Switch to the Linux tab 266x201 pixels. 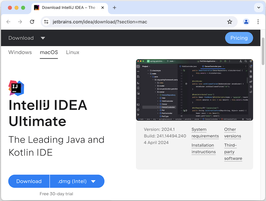pos(73,52)
